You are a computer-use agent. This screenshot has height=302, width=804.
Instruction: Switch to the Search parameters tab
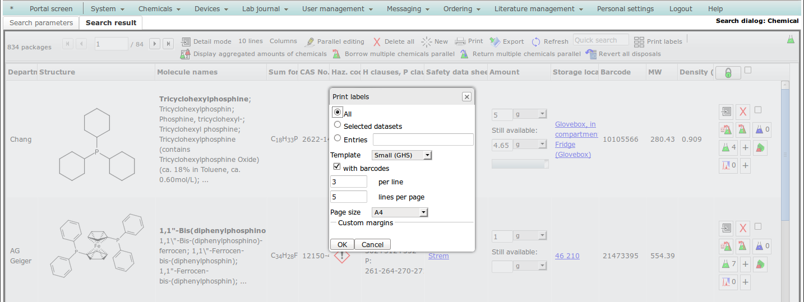coord(41,23)
